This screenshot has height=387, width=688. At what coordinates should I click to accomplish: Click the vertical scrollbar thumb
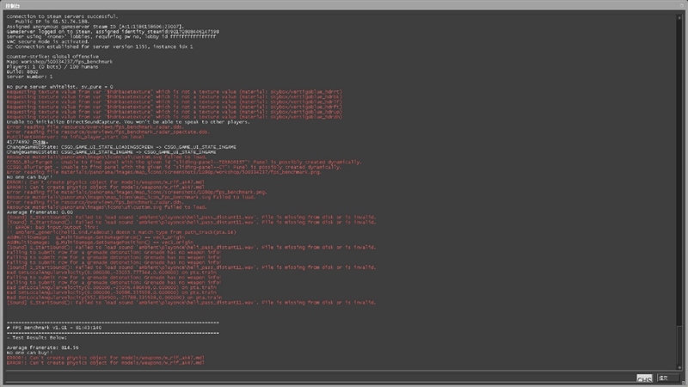point(679,345)
